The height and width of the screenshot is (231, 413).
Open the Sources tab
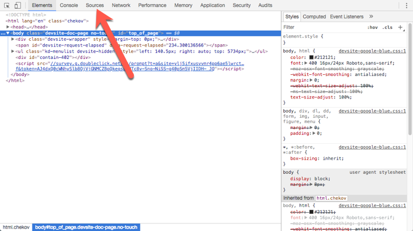95,5
